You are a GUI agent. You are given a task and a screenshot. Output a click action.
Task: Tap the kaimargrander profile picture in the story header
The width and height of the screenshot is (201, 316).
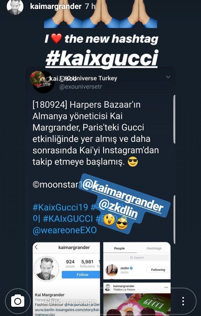point(15,7)
